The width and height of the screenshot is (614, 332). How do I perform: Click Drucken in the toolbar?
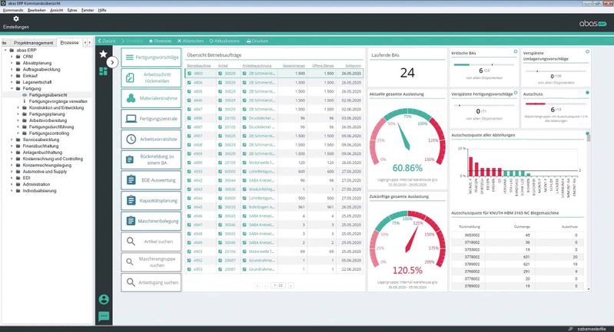click(257, 41)
